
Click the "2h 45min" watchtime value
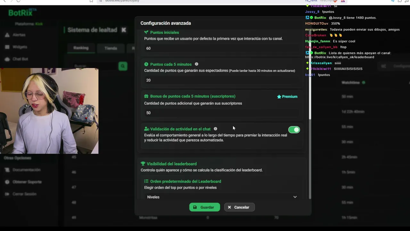click(x=349, y=157)
